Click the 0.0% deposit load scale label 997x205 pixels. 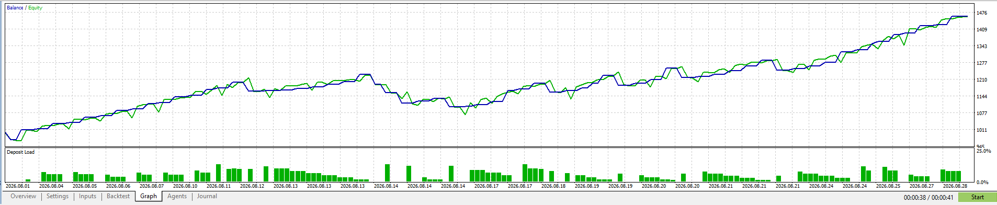pos(982,183)
